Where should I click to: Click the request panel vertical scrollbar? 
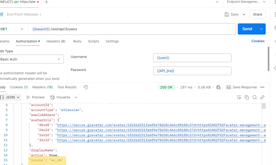(269, 59)
